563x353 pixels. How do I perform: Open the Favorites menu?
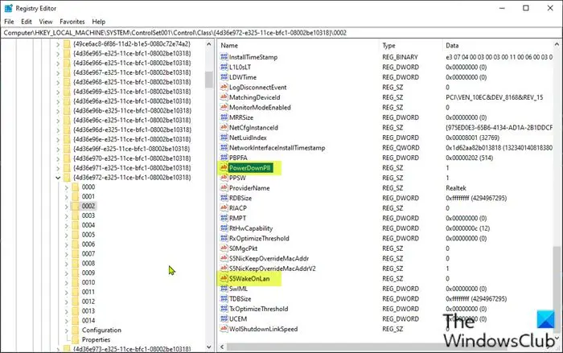pyautogui.click(x=72, y=22)
